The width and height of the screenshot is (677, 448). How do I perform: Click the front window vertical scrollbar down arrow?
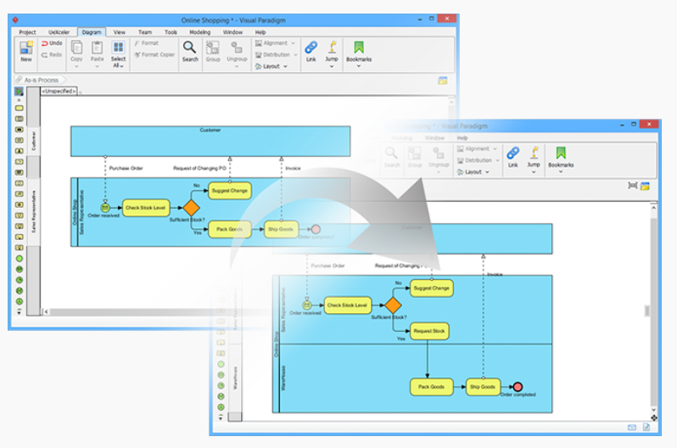click(654, 410)
